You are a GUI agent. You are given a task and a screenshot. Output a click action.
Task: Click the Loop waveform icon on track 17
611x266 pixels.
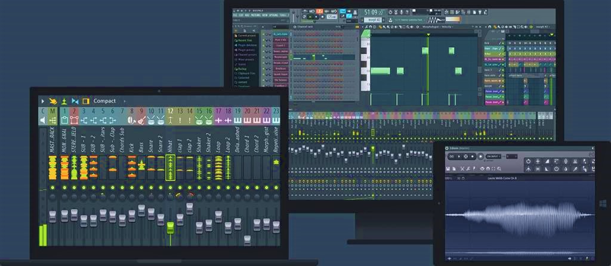218,120
